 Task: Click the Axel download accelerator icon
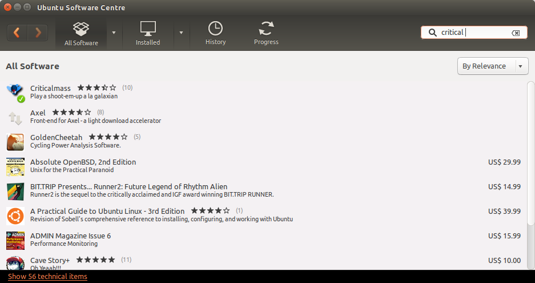(15, 118)
